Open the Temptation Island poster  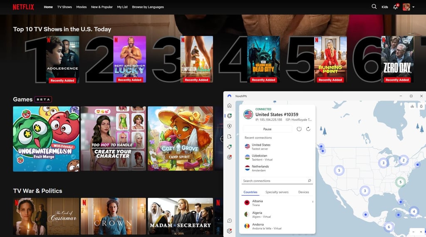pos(197,59)
